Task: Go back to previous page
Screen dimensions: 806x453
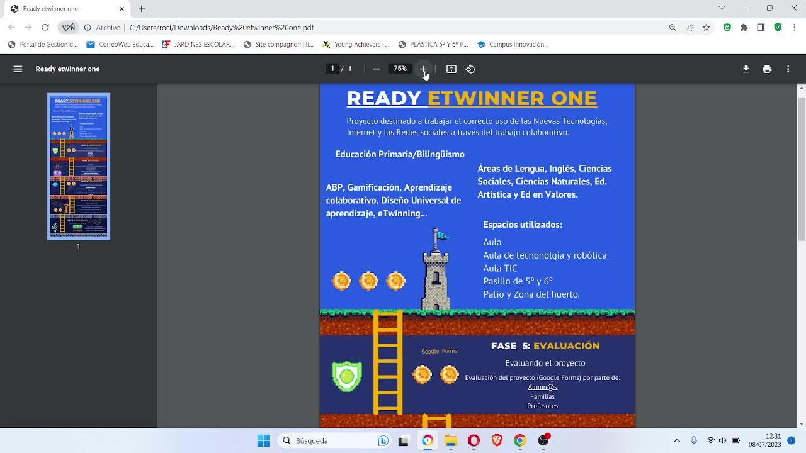Action: (x=11, y=28)
